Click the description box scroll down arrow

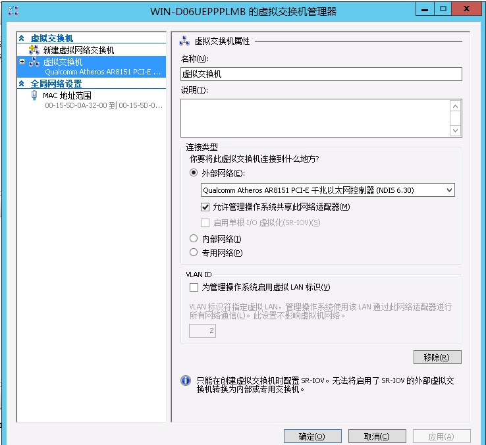[455, 130]
